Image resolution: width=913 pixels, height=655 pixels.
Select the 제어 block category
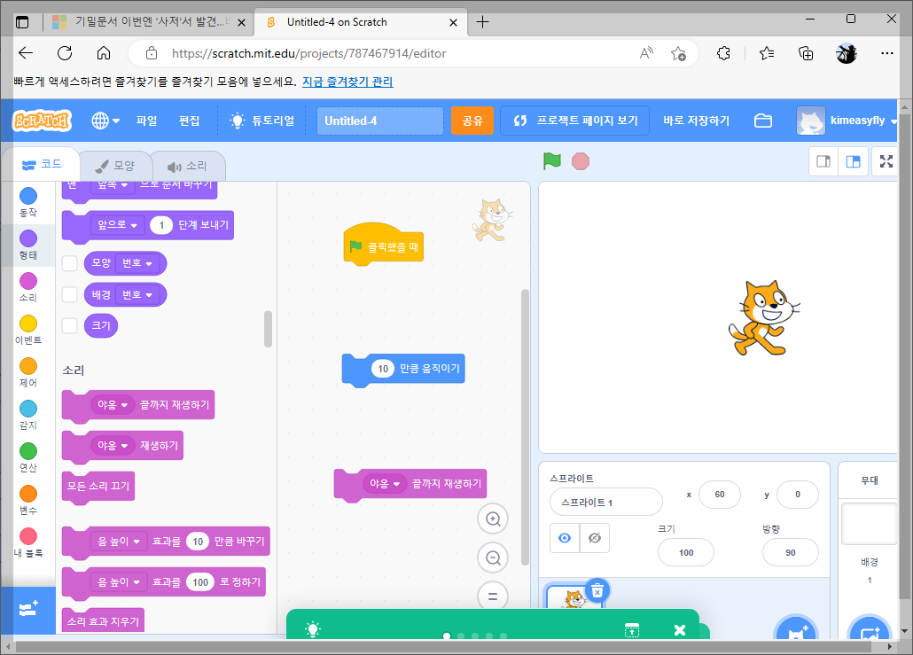tap(28, 372)
